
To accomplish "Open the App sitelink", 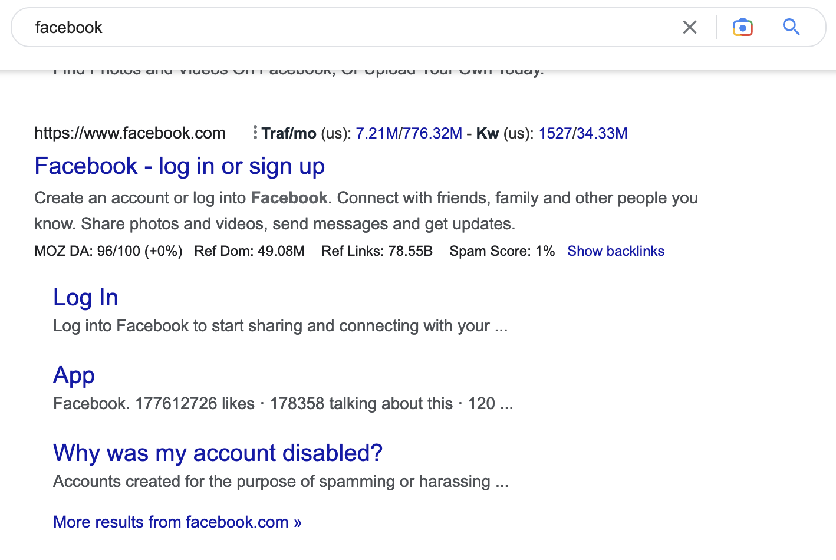I will (74, 375).
